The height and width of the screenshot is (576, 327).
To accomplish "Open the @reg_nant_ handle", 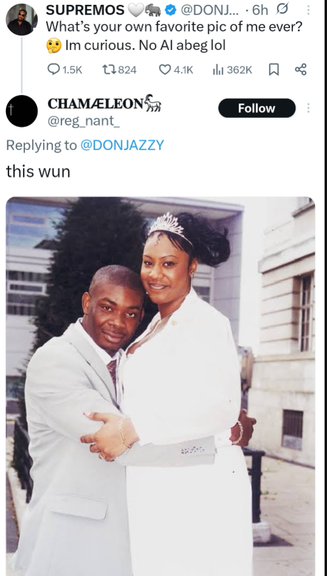I will [83, 121].
